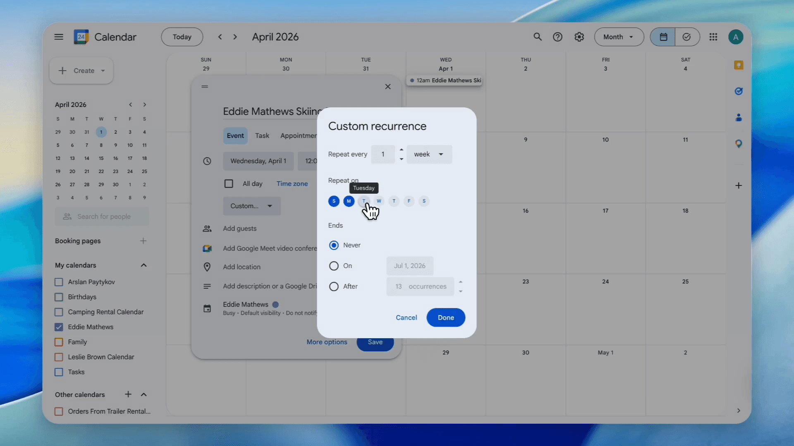The image size is (794, 446).
Task: Go to previous month in toolbar
Action: (x=220, y=37)
